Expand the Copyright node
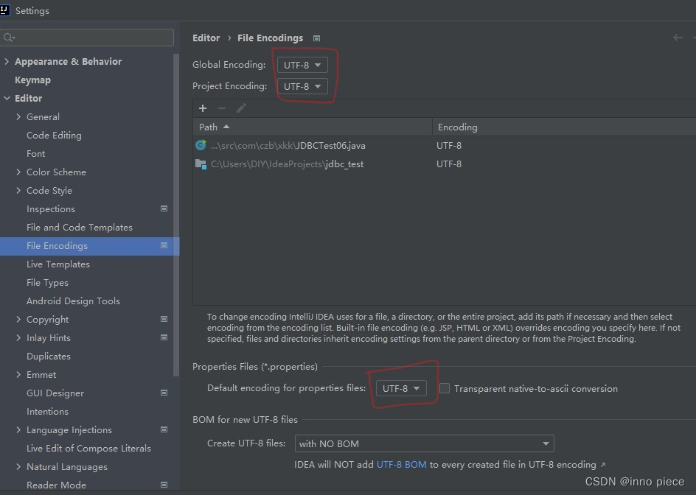 pyautogui.click(x=18, y=319)
